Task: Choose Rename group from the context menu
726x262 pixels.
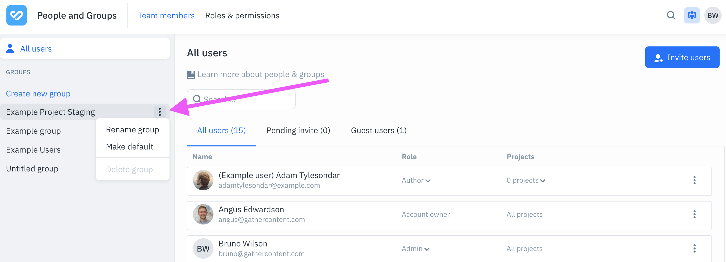Action: [x=132, y=130]
